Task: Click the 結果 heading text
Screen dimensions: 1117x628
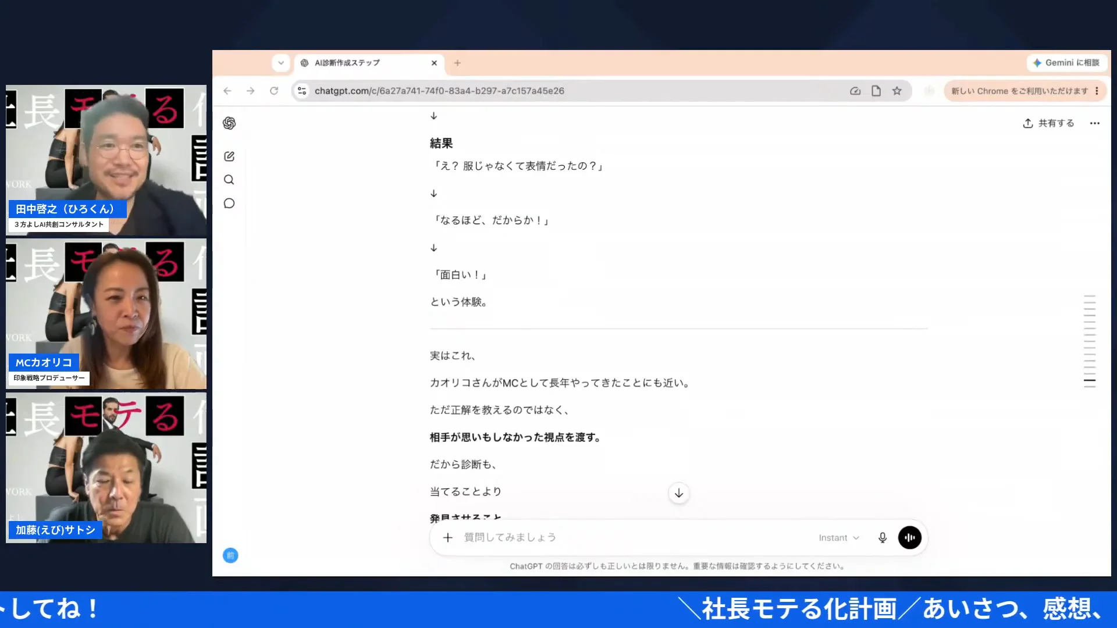Action: (441, 143)
